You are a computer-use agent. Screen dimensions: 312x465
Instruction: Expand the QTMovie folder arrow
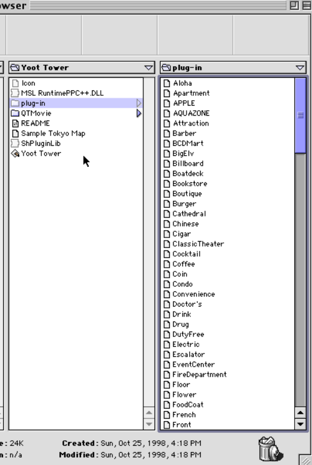point(139,113)
